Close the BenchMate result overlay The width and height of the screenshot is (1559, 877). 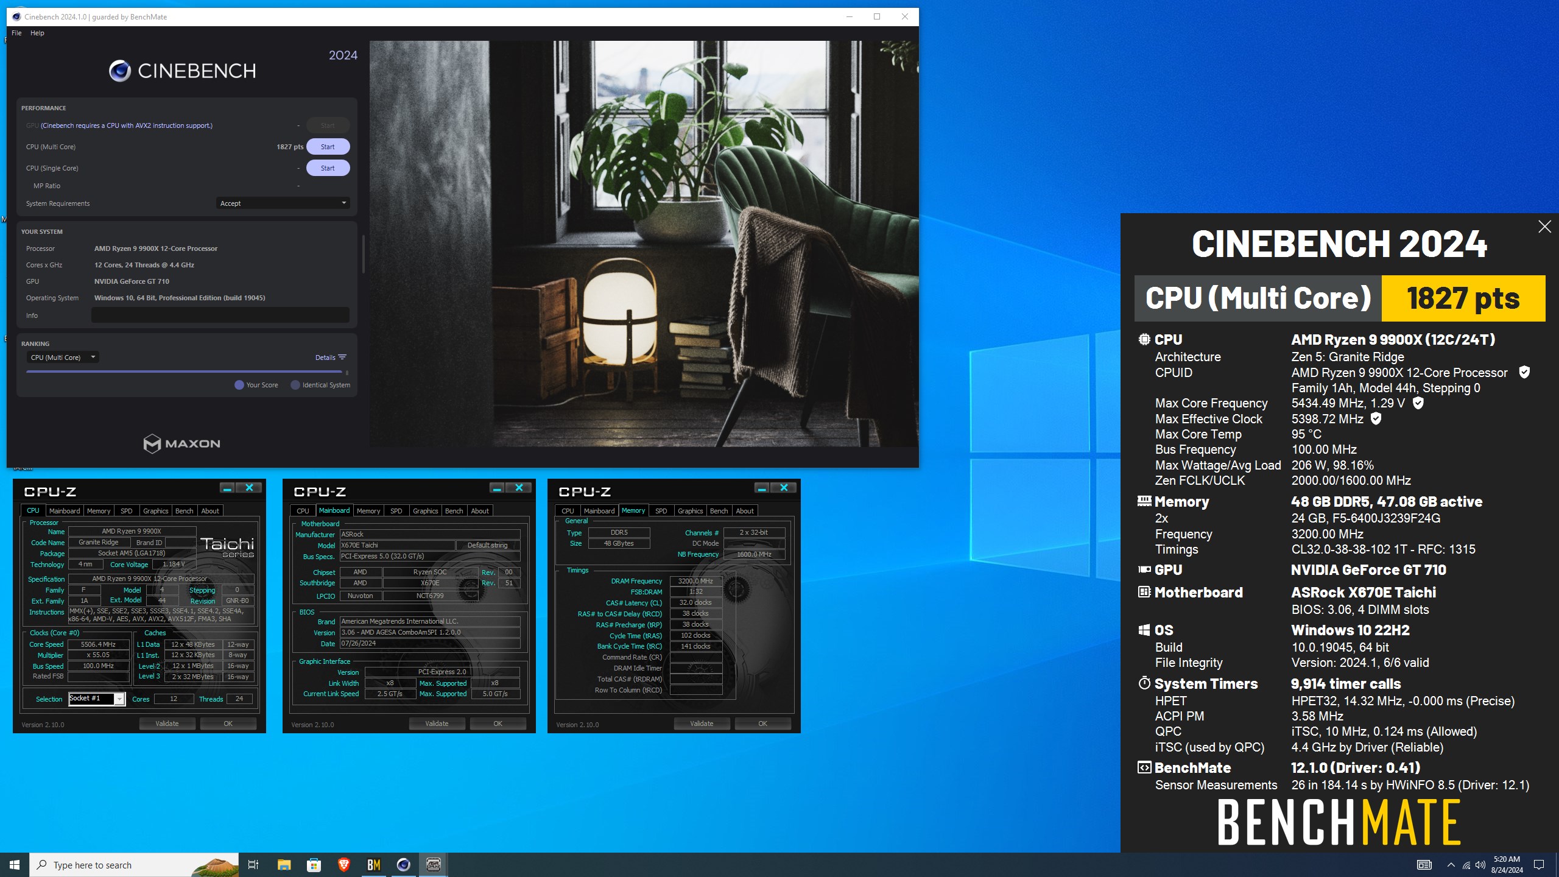pos(1544,227)
